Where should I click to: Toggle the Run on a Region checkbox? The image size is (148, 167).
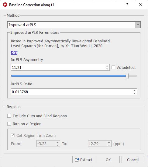point(9,124)
